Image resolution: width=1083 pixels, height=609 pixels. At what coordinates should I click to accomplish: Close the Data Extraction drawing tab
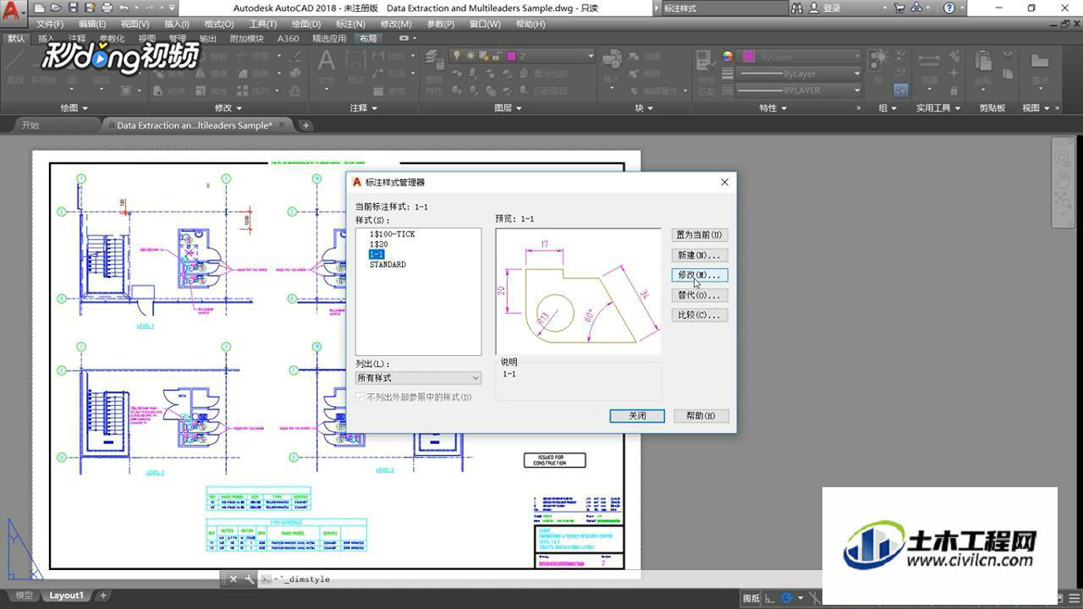coord(283,125)
